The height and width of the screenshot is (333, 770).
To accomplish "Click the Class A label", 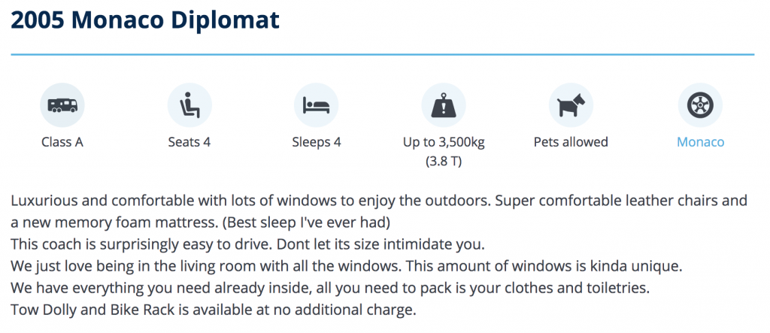I will tap(62, 142).
